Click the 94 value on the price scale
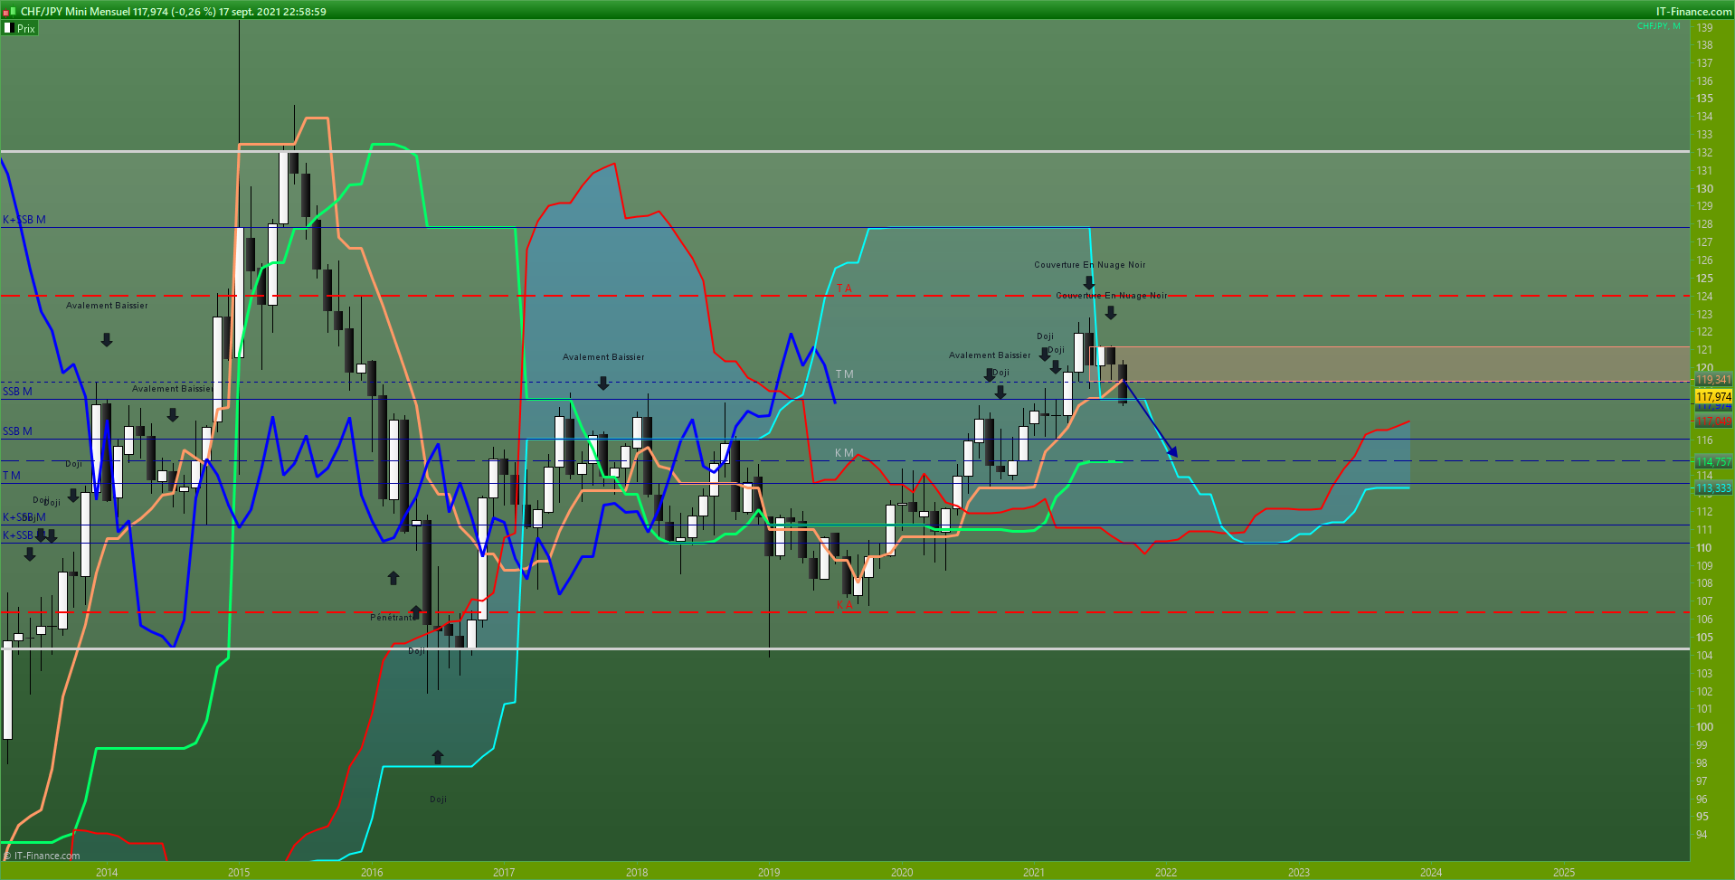Image resolution: width=1735 pixels, height=880 pixels. (x=1702, y=835)
